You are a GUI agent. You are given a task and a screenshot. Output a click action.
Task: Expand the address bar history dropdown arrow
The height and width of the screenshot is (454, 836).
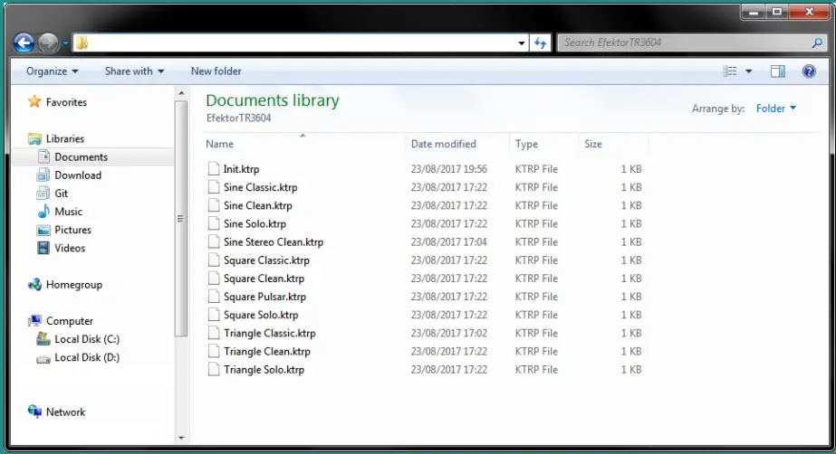coord(522,43)
